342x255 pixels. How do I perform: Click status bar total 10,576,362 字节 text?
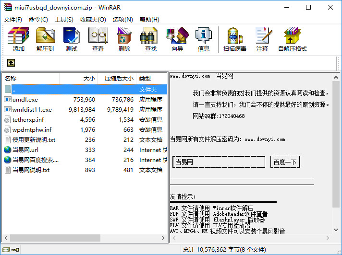224,250
